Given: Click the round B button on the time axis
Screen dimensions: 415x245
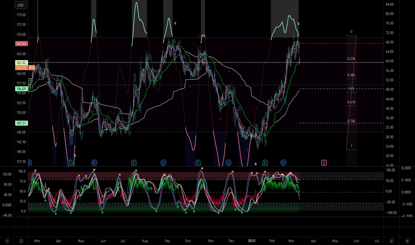Looking at the screenshot, I should tap(407, 241).
